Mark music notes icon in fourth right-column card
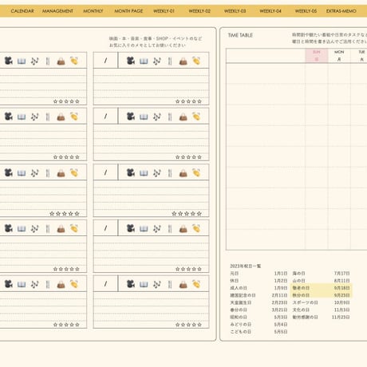Image resolution: width=367 pixels, height=367 pixels. pos(157,228)
